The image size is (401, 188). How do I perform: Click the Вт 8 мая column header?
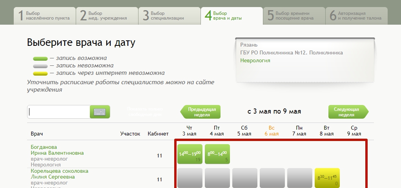[326, 131]
